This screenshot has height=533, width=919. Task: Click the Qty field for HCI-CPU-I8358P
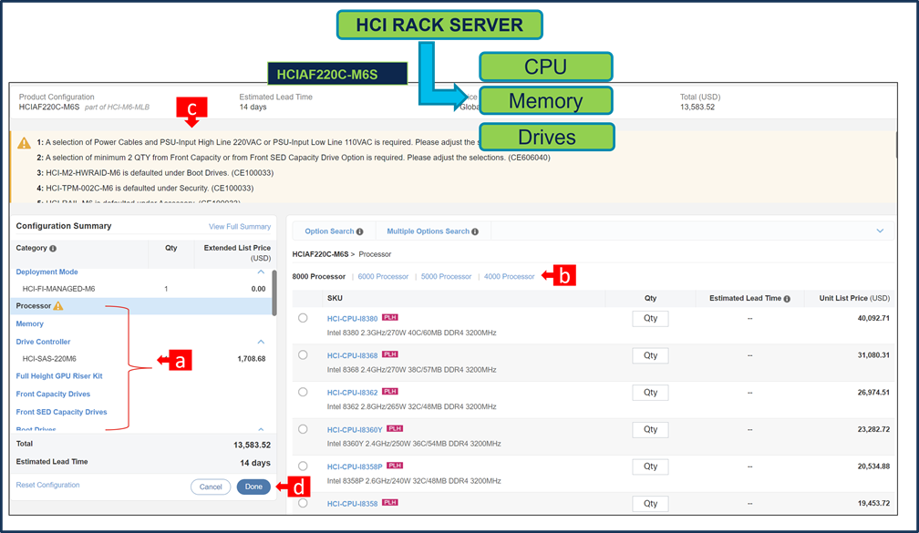651,466
